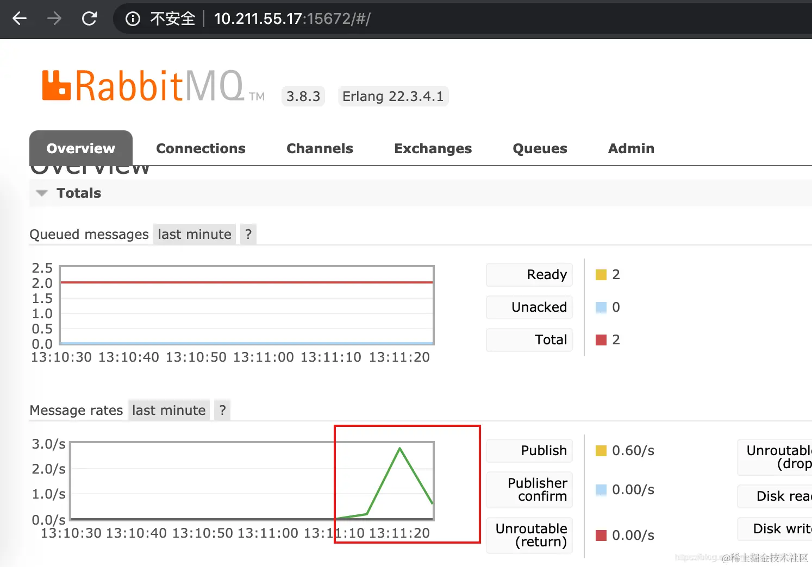Image resolution: width=812 pixels, height=567 pixels.
Task: Click the version label 3.8.3
Action: [303, 96]
